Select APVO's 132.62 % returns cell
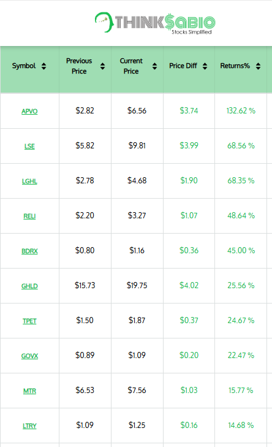The width and height of the screenshot is (272, 447). 241,111
